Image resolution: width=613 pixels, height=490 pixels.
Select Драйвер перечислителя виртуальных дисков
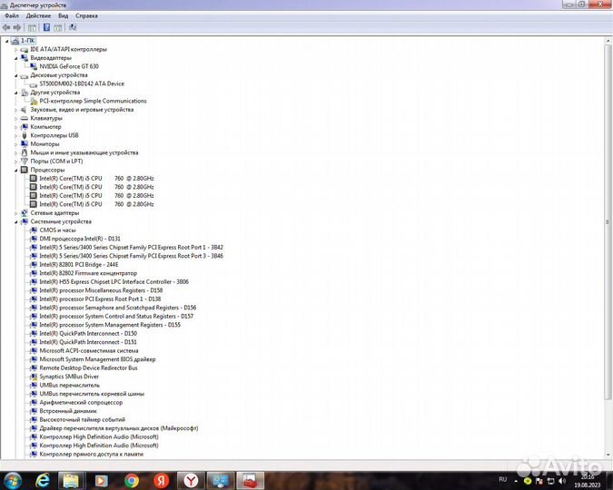tap(119, 428)
